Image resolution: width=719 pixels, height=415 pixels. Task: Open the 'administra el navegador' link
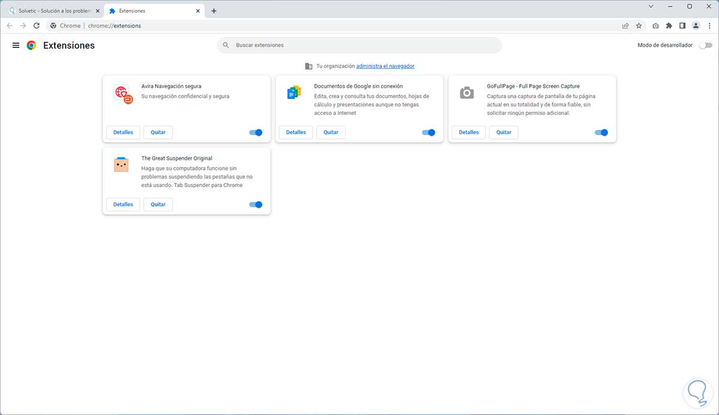point(385,66)
